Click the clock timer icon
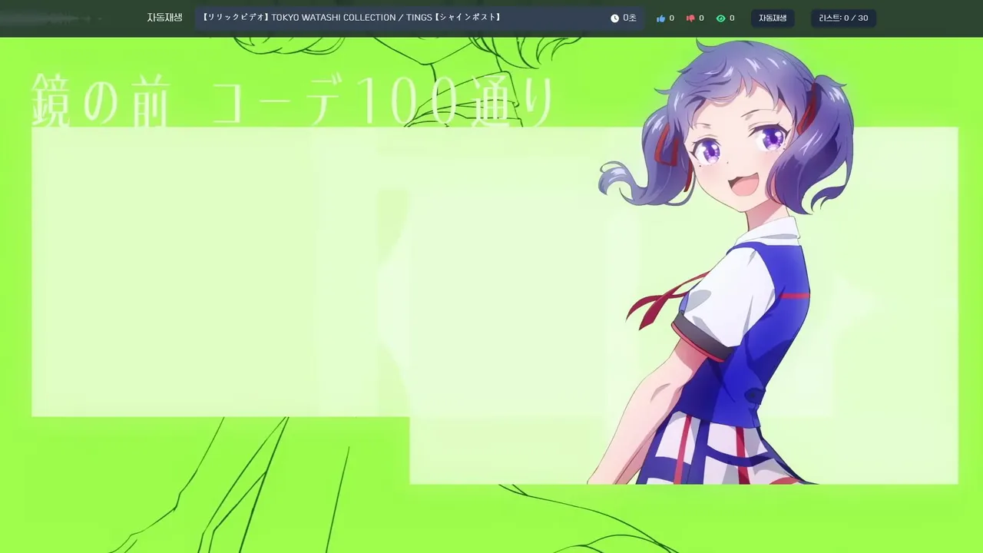The width and height of the screenshot is (983, 553). point(614,18)
